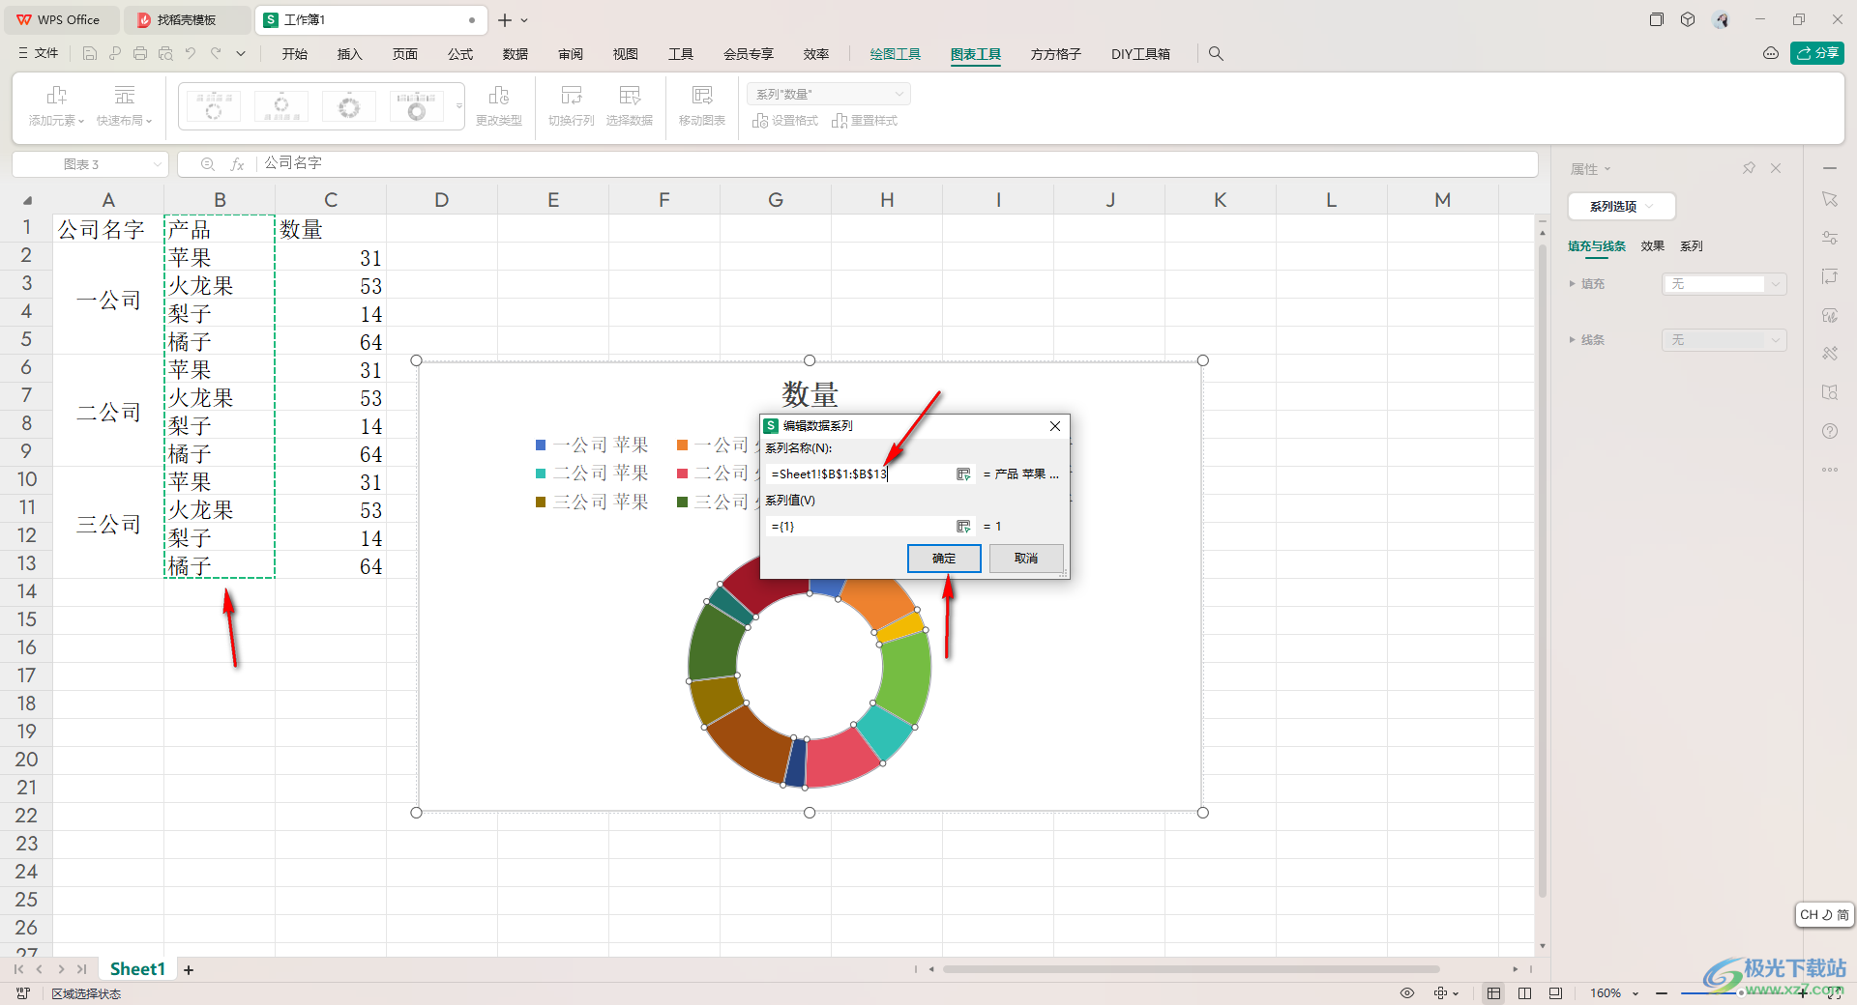
Task: Switch to the Drawing Tools (绘图工具) tab
Action: (896, 54)
